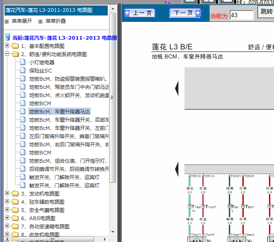
Task: Click folder icon of 5、安全气囊电路图
Action: pos(15,210)
